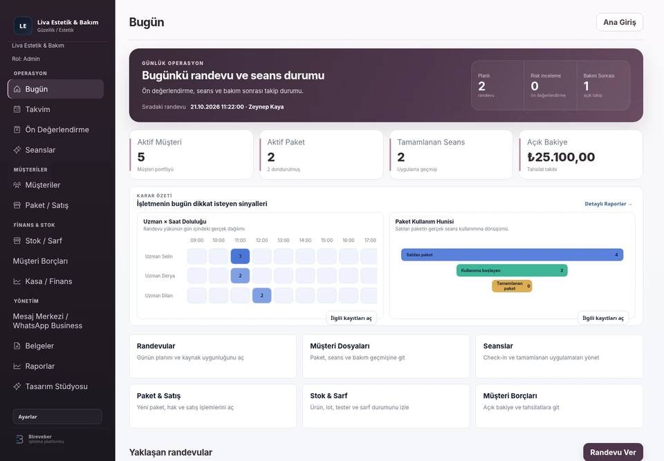
Task: Select Uzman Dilan's 12:00 heatmap cell
Action: point(261,296)
